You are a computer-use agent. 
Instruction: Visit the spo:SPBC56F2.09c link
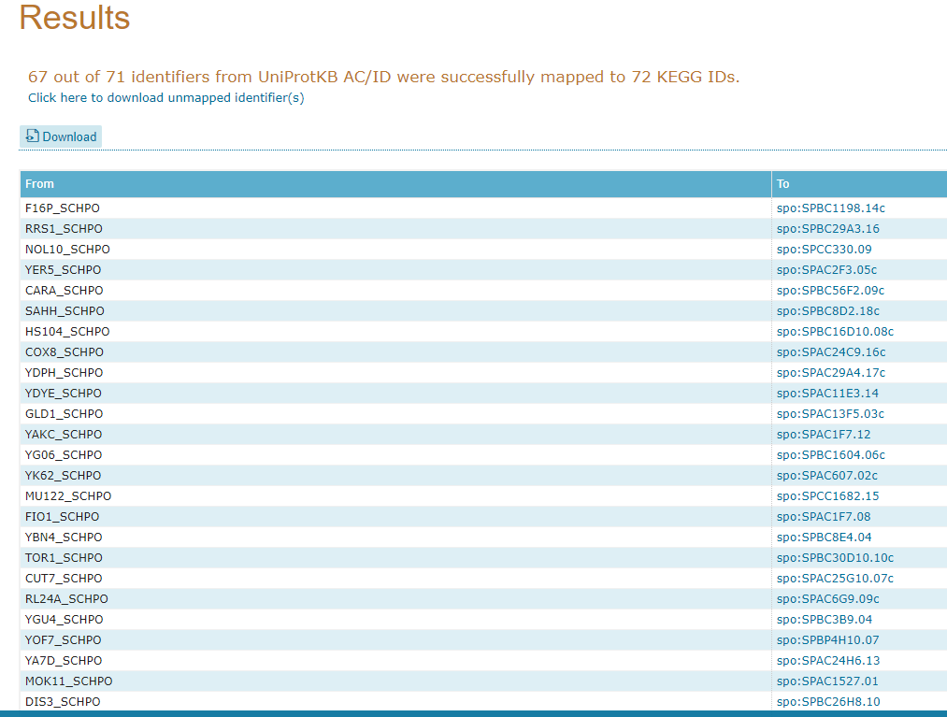click(830, 291)
